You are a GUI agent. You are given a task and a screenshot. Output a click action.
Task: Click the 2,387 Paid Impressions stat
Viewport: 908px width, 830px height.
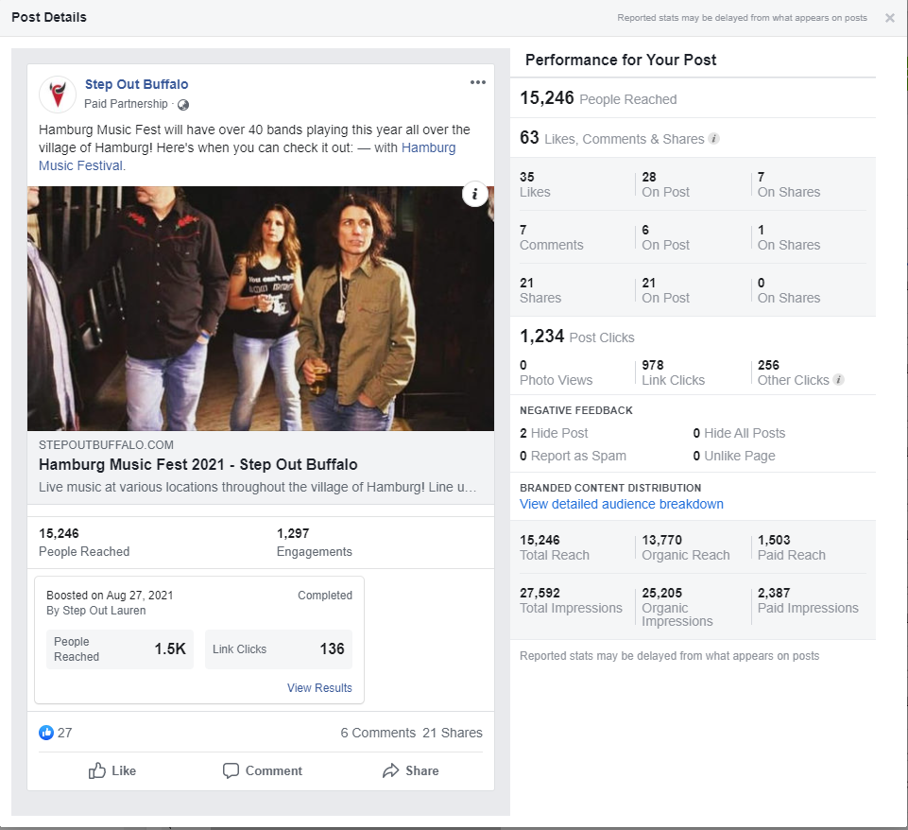pyautogui.click(x=808, y=600)
